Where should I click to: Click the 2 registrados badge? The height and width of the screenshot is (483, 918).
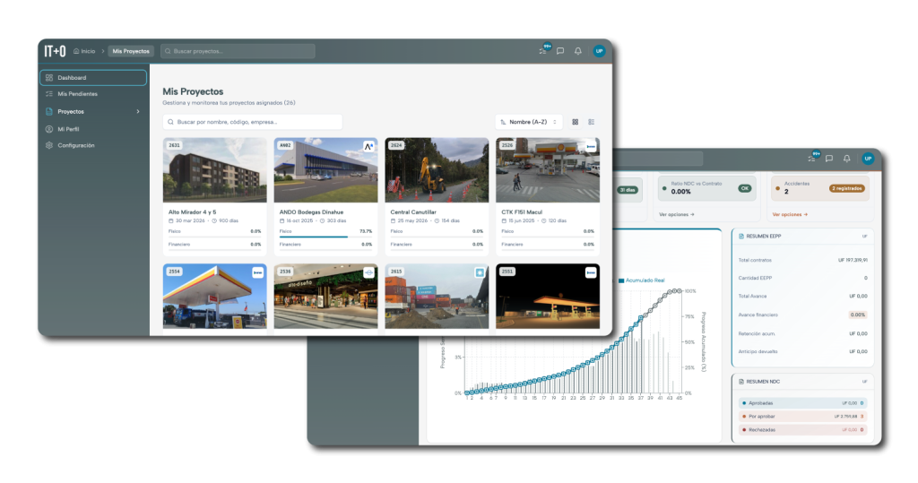[x=846, y=188]
